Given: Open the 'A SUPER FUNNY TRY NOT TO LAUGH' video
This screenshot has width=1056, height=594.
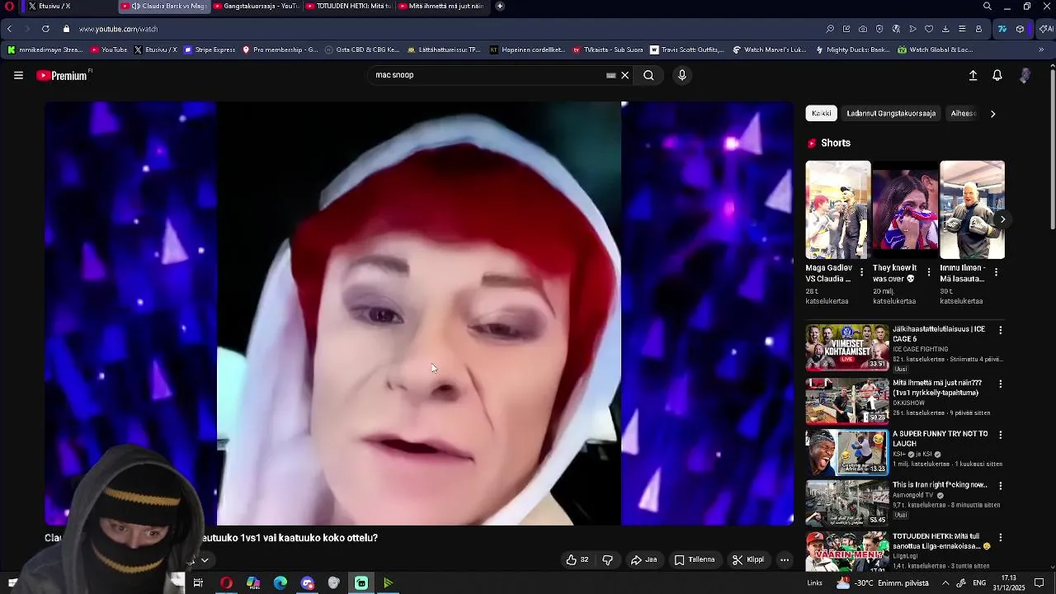Looking at the screenshot, I should point(940,438).
